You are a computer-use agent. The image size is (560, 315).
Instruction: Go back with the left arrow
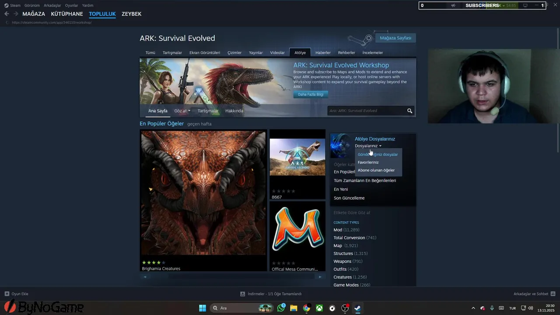click(7, 14)
